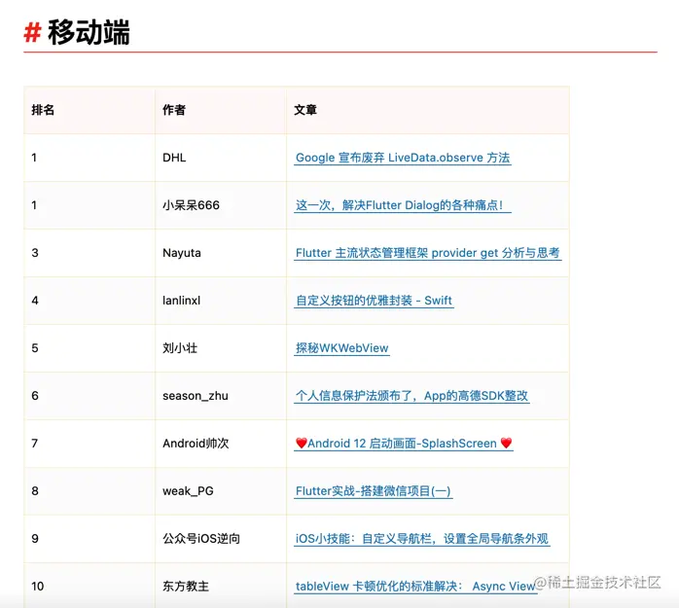
Task: Click the 移动端 section heading
Action: (x=89, y=32)
